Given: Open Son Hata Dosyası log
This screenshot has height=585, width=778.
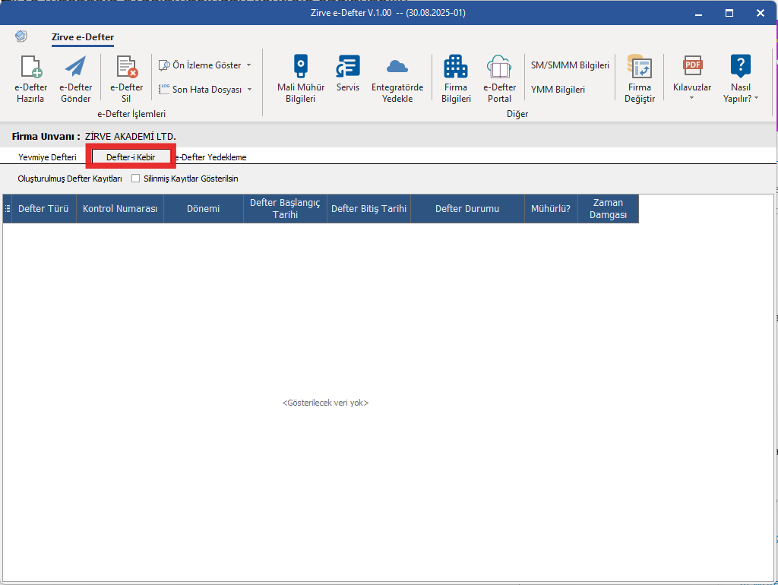Looking at the screenshot, I should (x=201, y=90).
